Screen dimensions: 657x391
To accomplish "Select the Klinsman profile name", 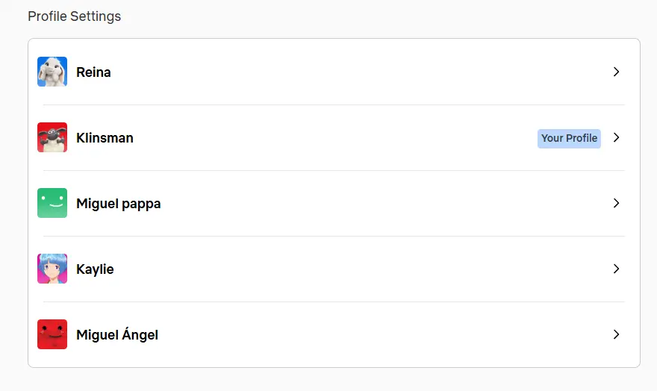I will coord(105,138).
